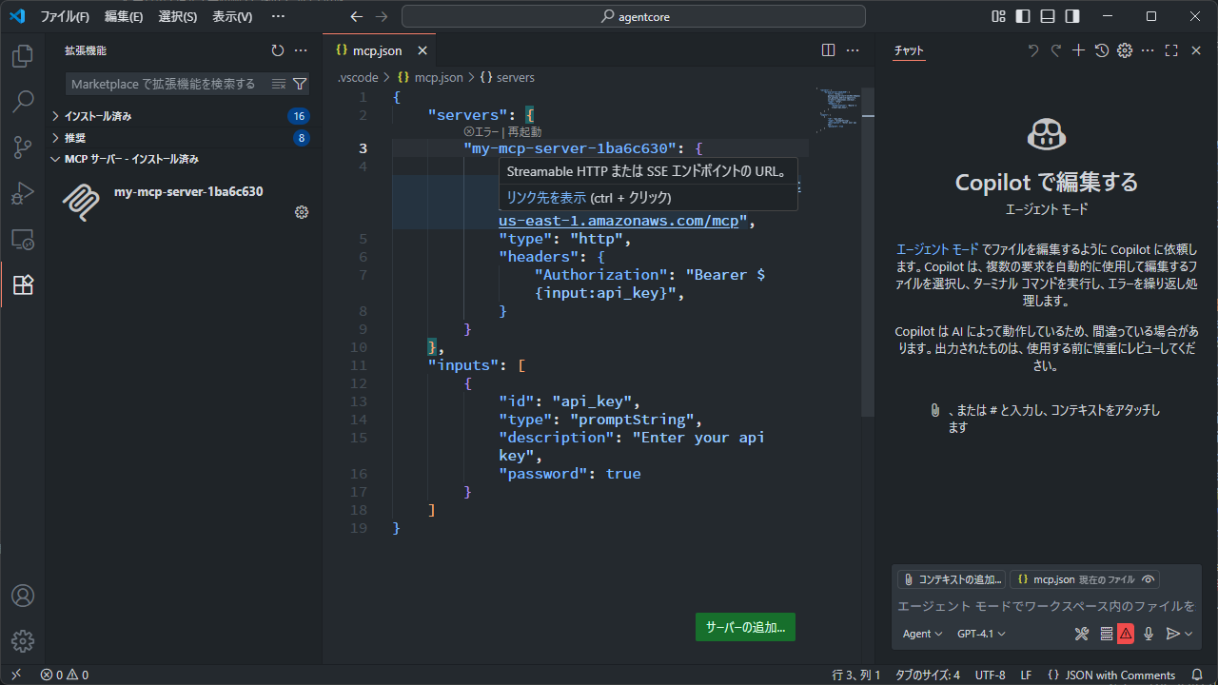This screenshot has height=685, width=1218.
Task: Split the editor to the right
Action: point(828,50)
